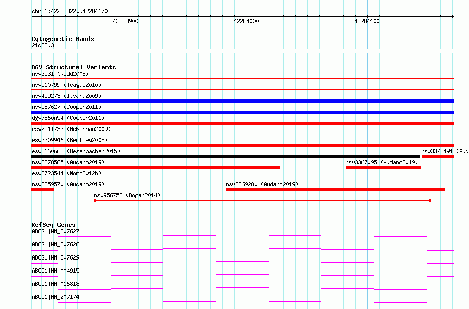Click the ABCG1|NM_207628 gene label

pos(56,244)
